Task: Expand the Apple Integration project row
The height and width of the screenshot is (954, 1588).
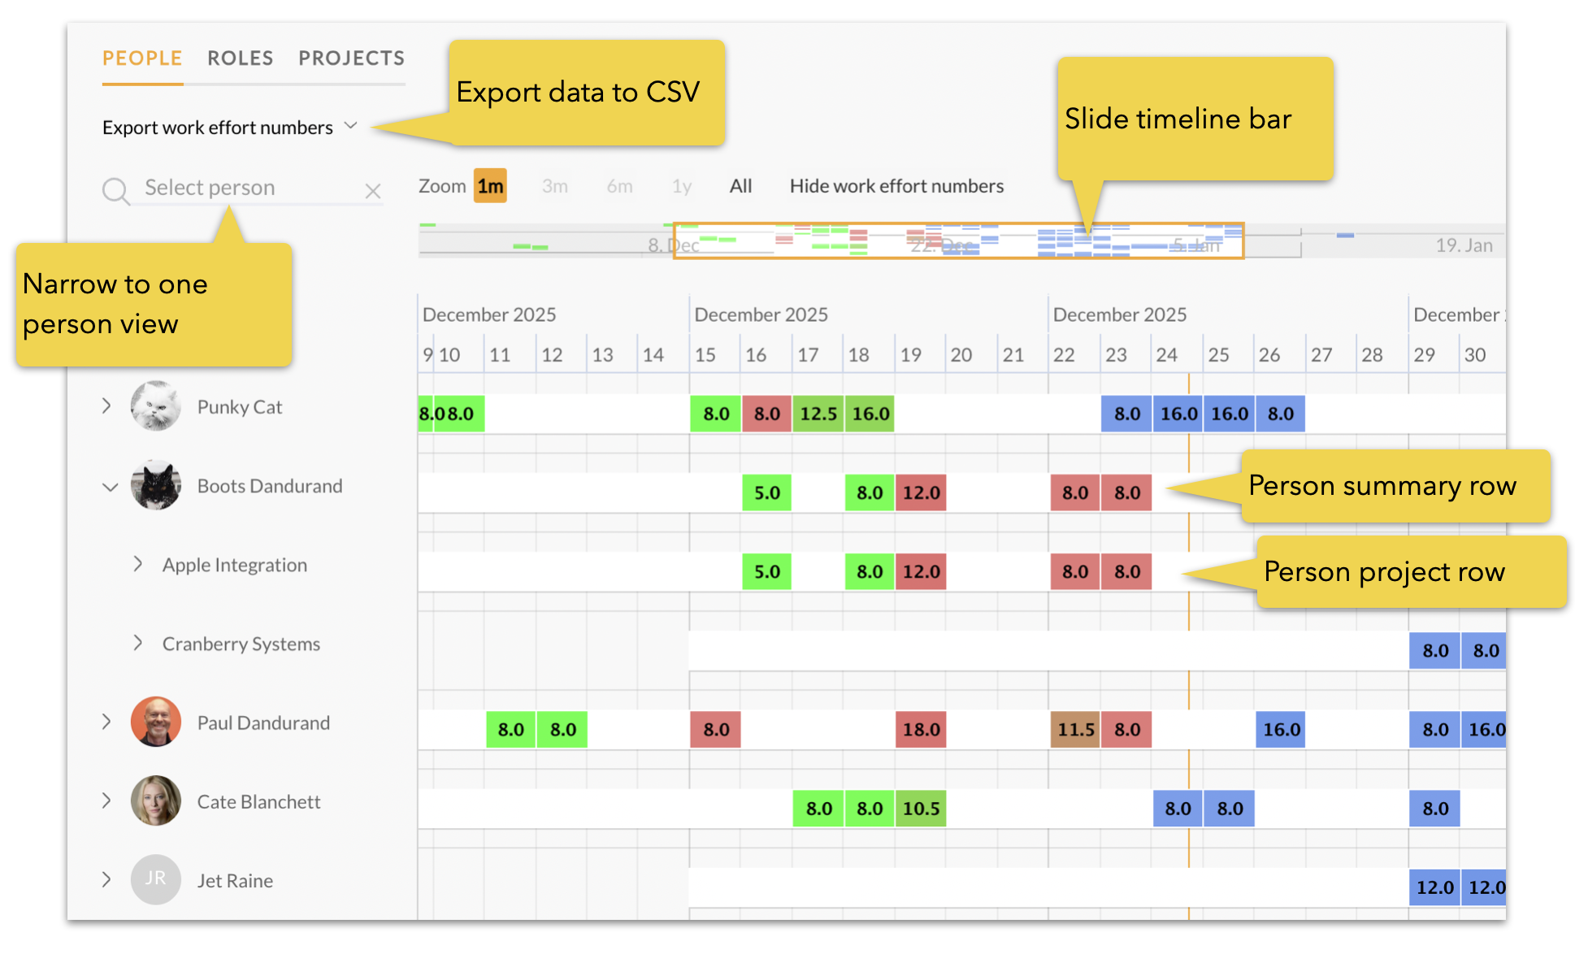Action: coord(138,564)
